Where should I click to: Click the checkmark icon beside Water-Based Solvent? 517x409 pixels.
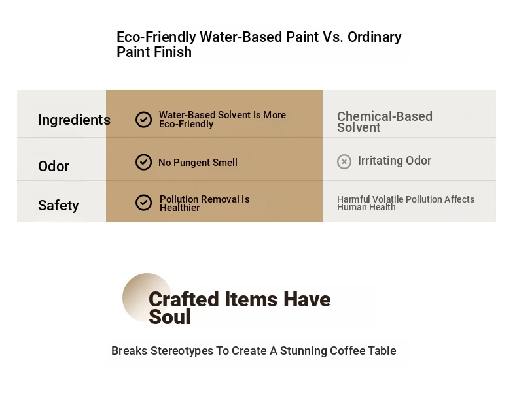pyautogui.click(x=143, y=120)
